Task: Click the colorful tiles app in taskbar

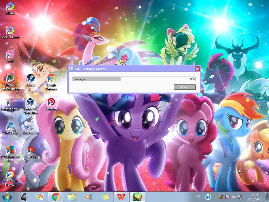Action: (x=39, y=197)
